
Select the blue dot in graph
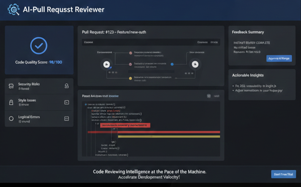[172, 64]
